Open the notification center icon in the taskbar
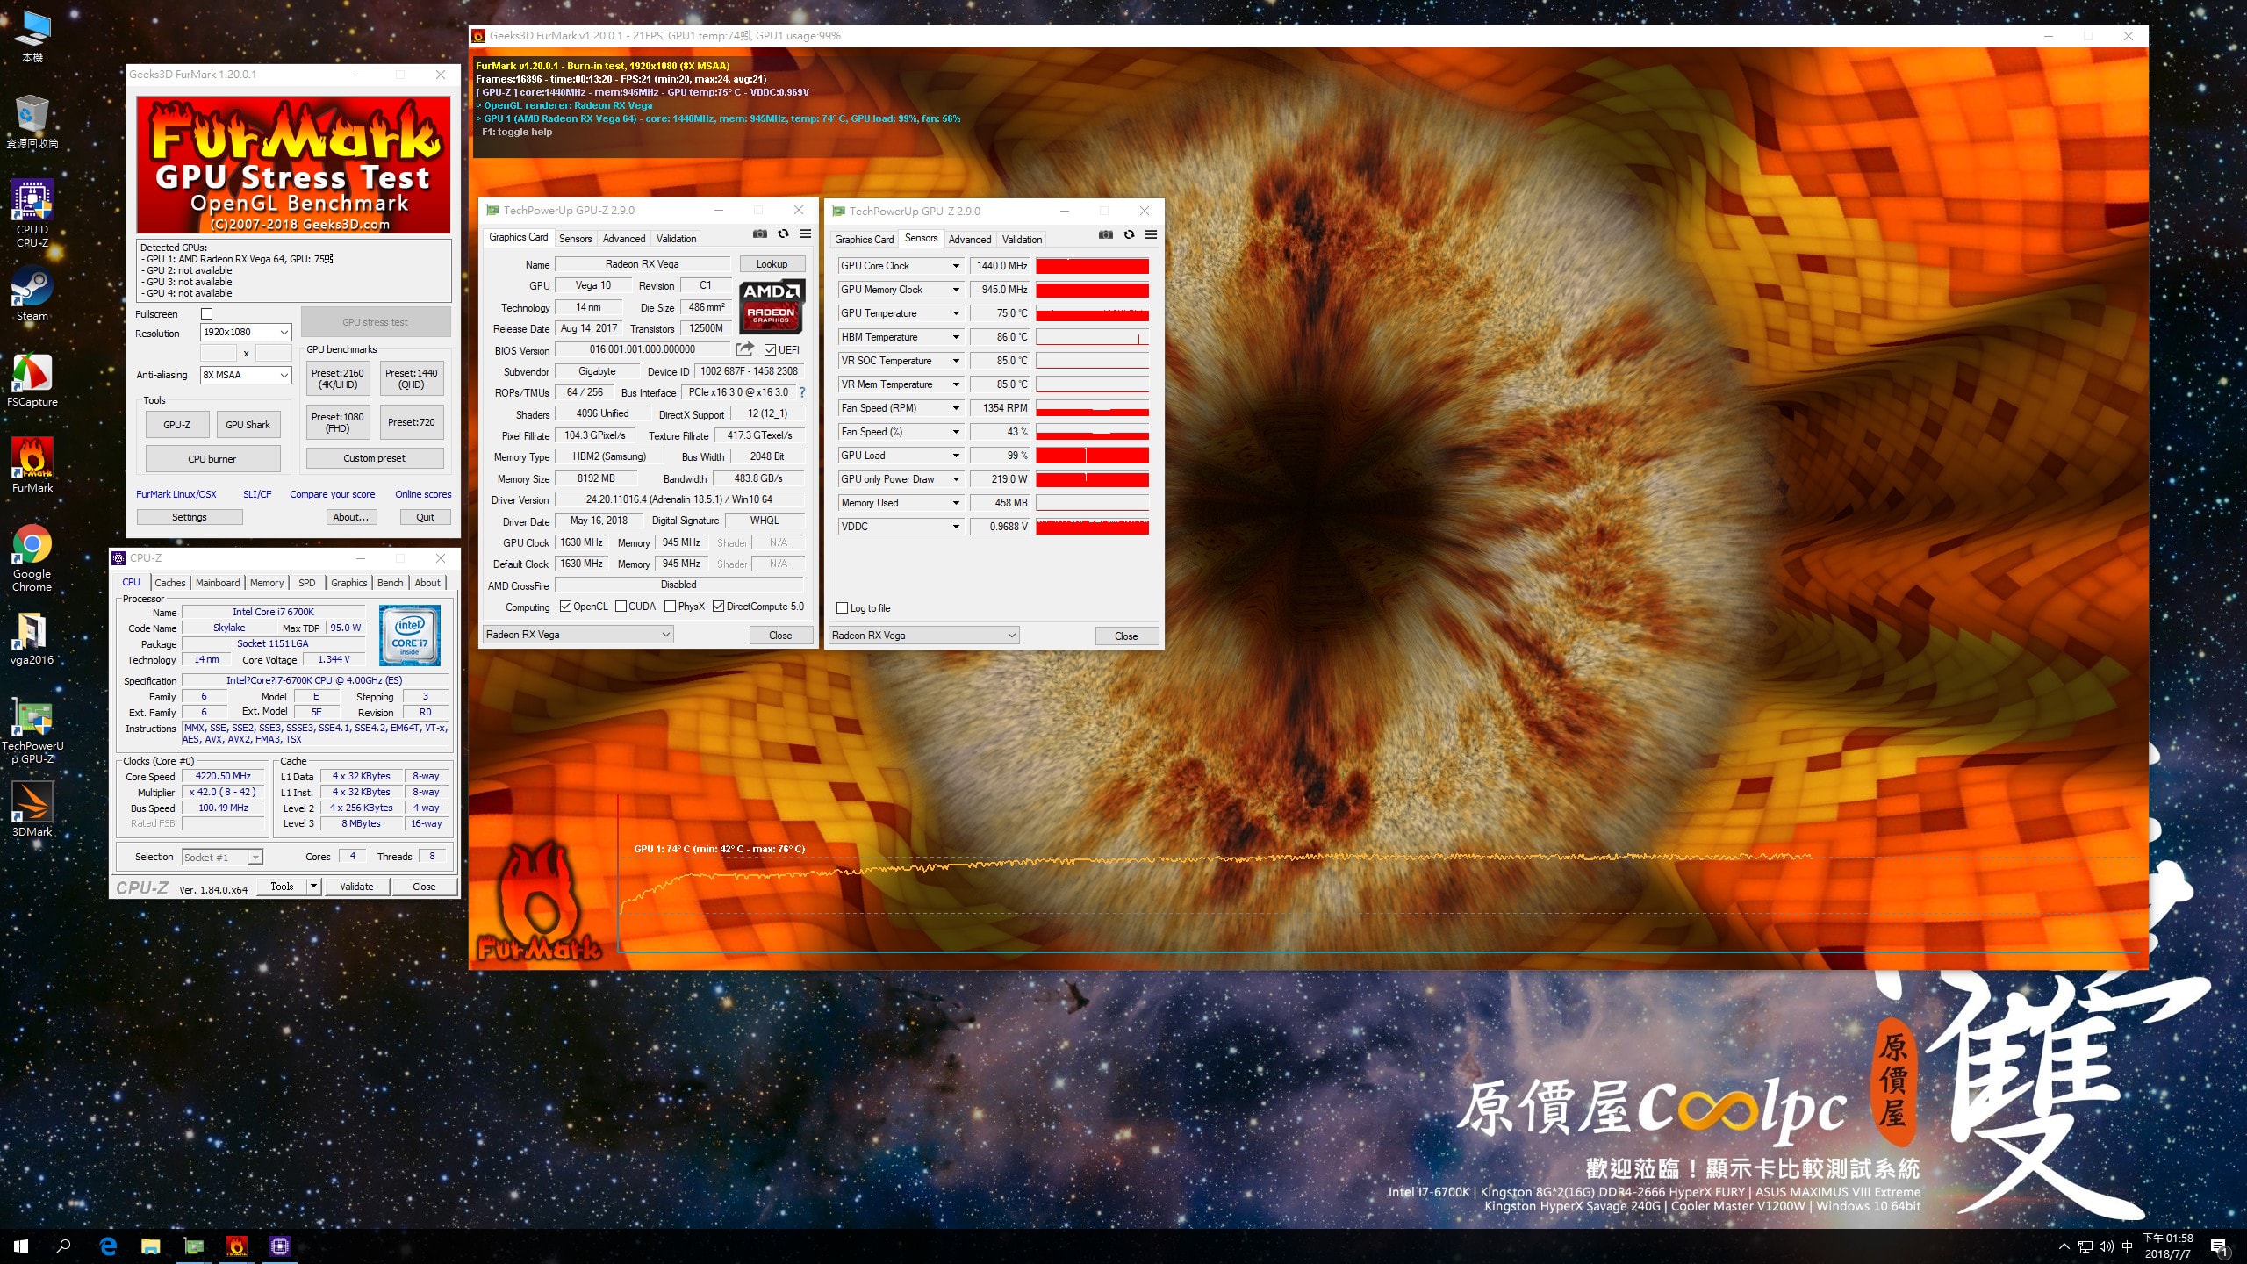Screen dimensions: 2247x1264 pyautogui.click(x=2219, y=1246)
